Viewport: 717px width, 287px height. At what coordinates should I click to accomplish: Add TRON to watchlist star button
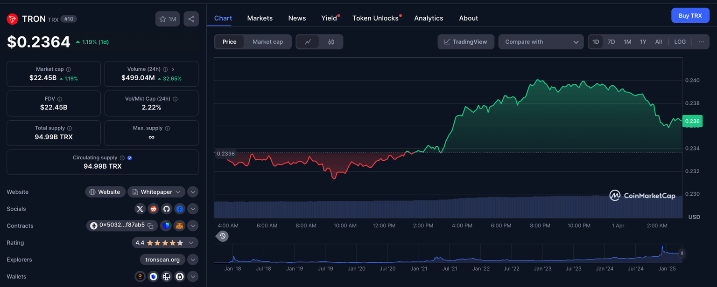(167, 19)
